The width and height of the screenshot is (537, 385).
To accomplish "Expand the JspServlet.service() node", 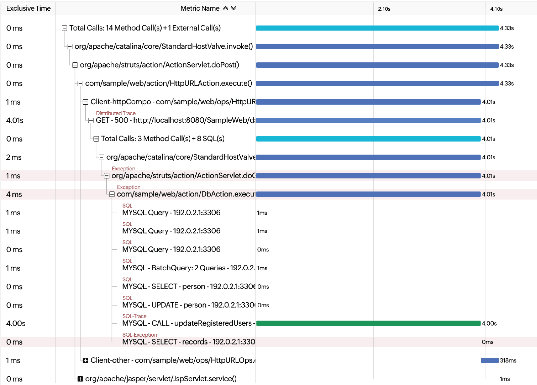I will [x=80, y=379].
